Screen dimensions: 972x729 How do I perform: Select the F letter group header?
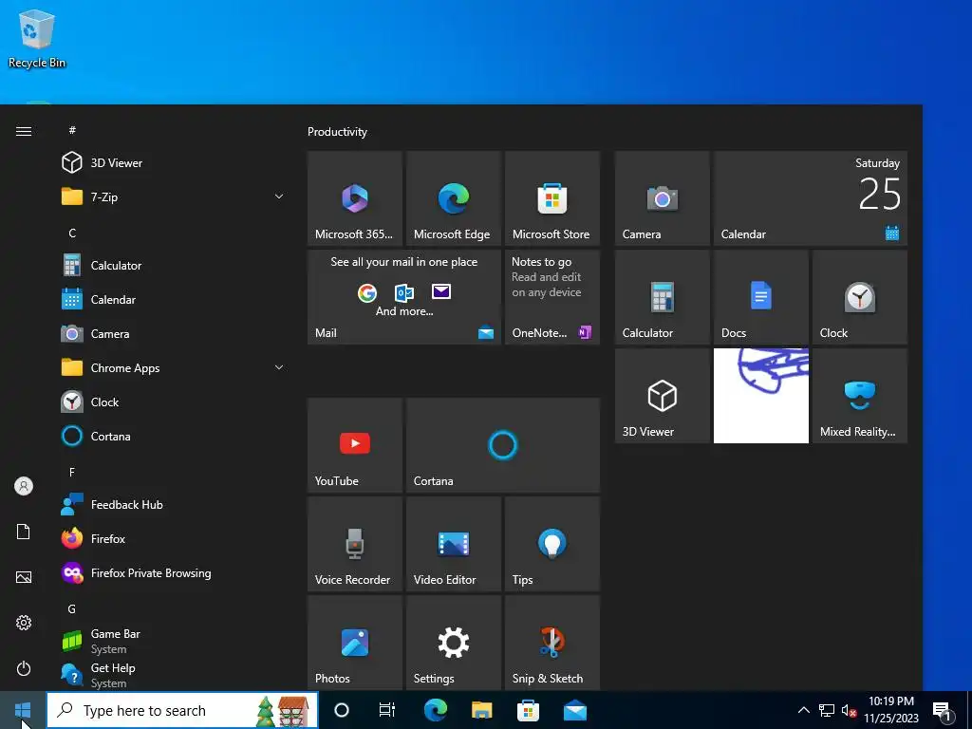[x=72, y=473]
